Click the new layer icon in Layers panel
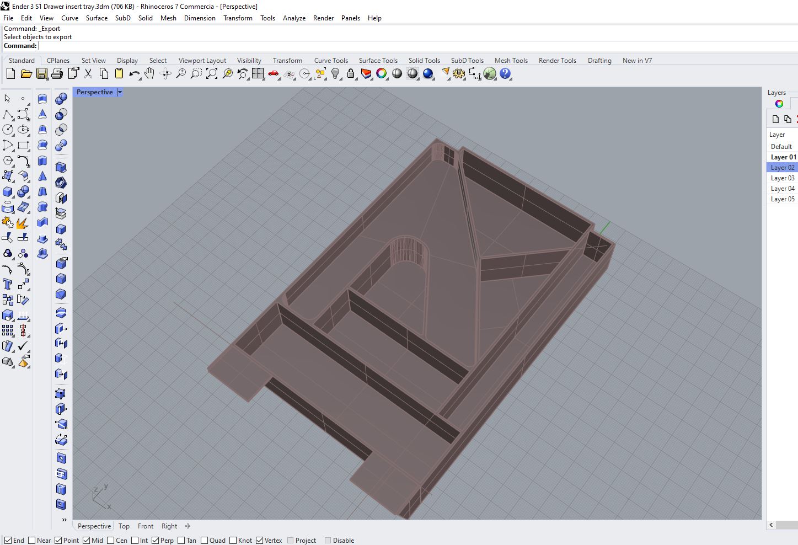Screen dimensions: 798x545 (775, 119)
